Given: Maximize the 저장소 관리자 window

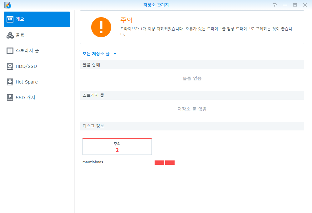Looking at the screenshot, I should tap(295, 5).
